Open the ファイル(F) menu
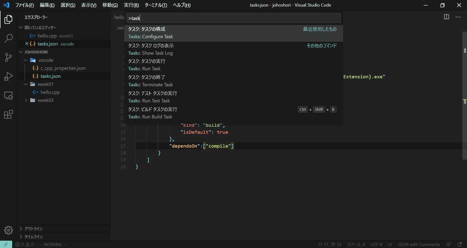The image size is (467, 248). tap(25, 5)
